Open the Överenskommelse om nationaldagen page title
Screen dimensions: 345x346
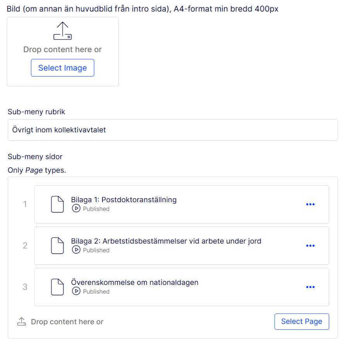pyautogui.click(x=135, y=283)
